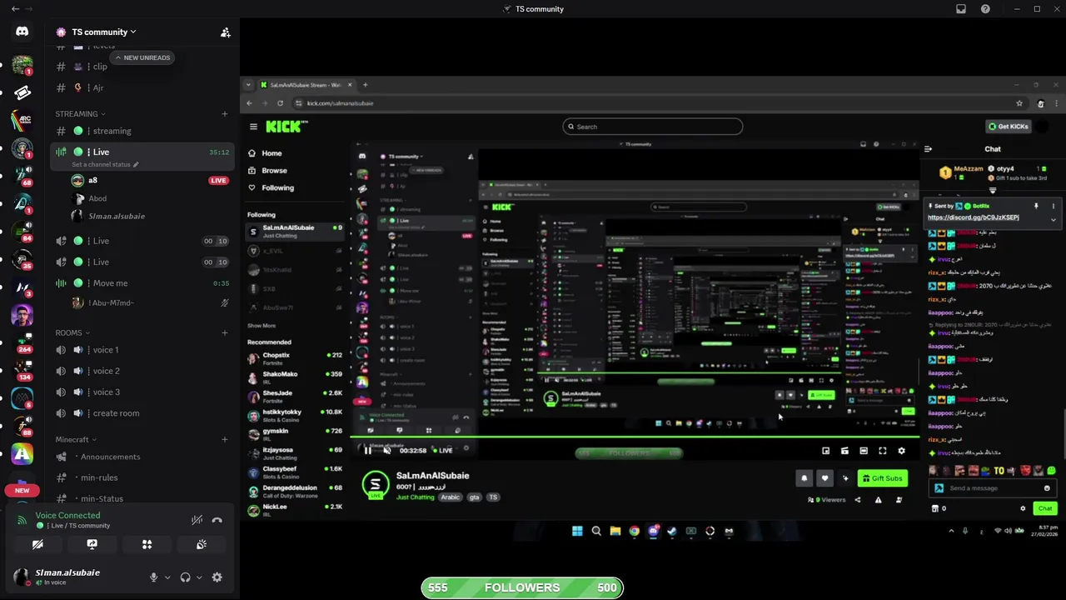Click share icon next to Viewers

(x=858, y=500)
